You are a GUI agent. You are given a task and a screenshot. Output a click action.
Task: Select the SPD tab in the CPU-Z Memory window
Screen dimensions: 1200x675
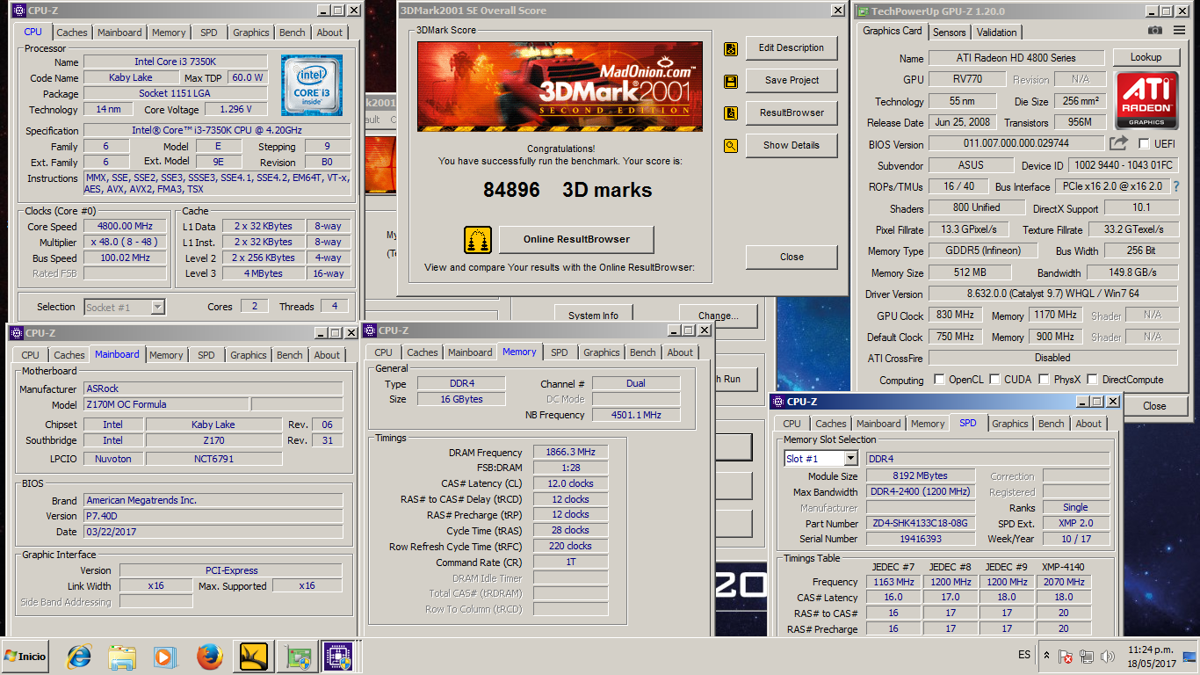coord(560,352)
